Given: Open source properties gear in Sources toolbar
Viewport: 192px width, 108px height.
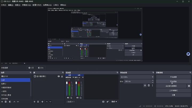Looking at the screenshot, I should click(42, 102).
